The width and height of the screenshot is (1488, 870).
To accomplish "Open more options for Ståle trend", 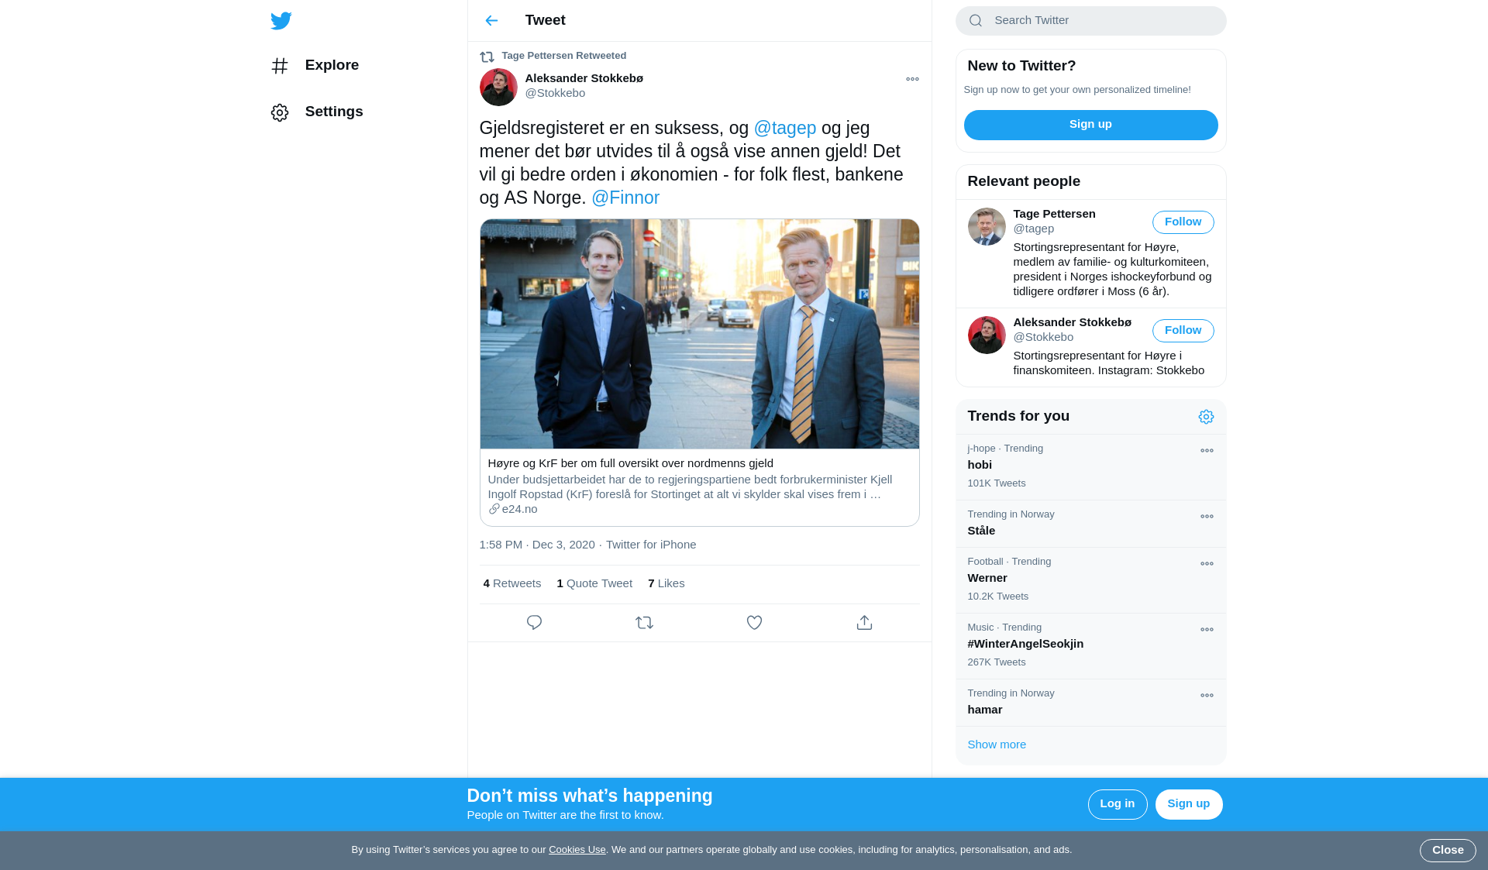I will pos(1207,516).
